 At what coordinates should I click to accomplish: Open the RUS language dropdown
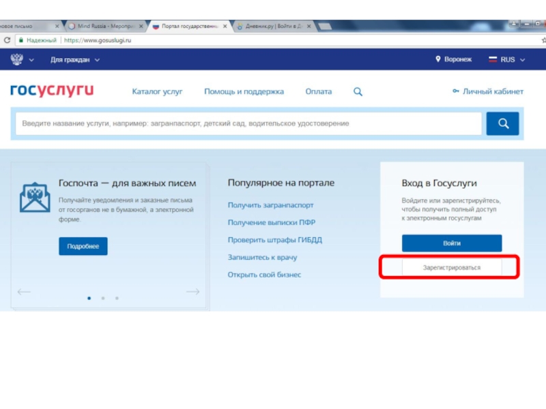click(506, 59)
